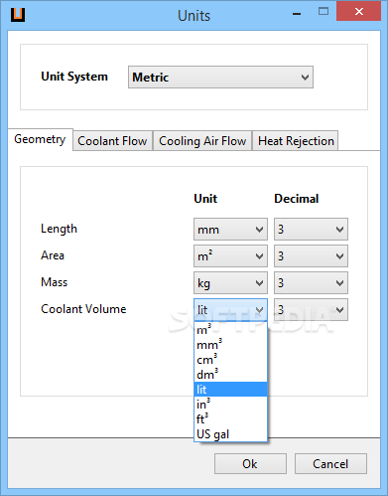
Task: Click the app logo icon in title bar
Action: (18, 15)
